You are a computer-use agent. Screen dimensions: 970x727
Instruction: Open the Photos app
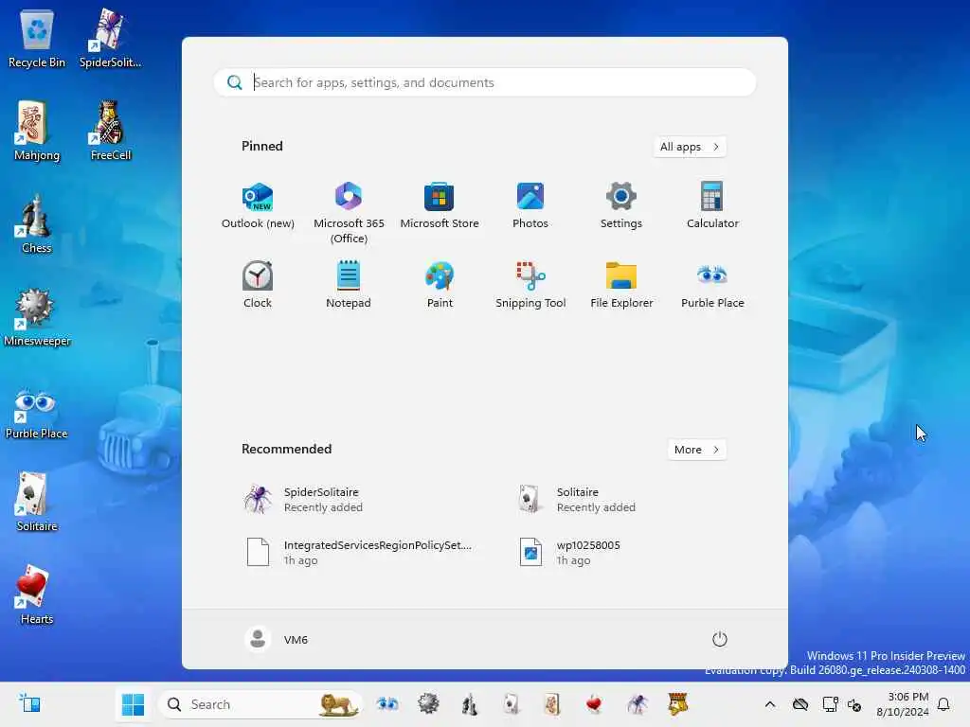pyautogui.click(x=530, y=206)
